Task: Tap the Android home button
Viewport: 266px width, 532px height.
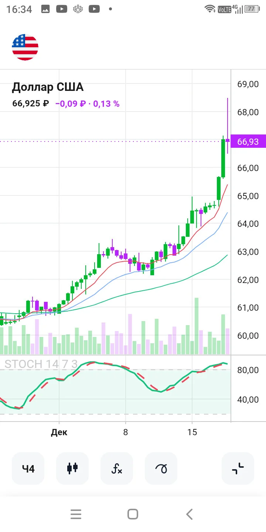Action: 133,514
